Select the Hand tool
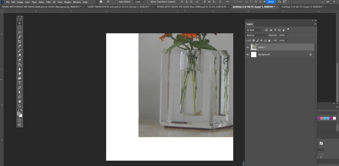Viewport: 339px width, 166px height. [x=20, y=101]
